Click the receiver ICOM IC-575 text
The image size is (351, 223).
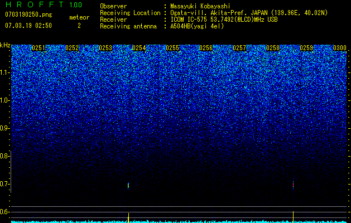pos(190,20)
